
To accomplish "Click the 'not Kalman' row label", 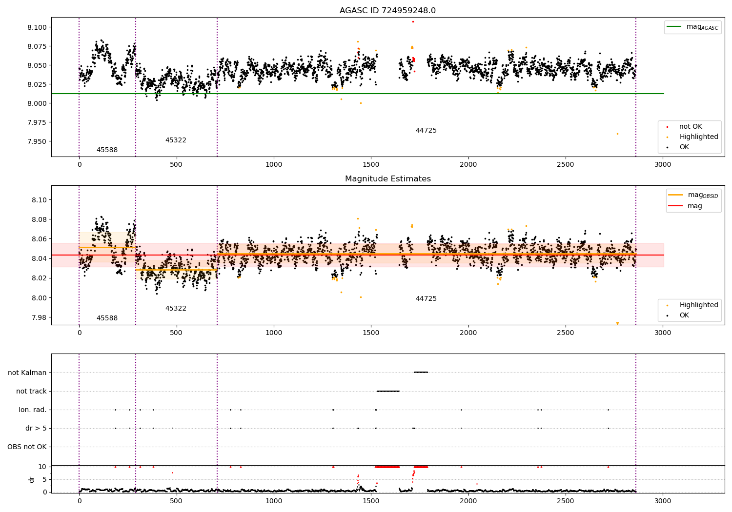I will pos(27,373).
